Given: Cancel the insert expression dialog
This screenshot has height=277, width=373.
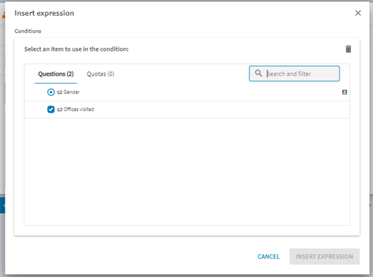Looking at the screenshot, I should 269,257.
